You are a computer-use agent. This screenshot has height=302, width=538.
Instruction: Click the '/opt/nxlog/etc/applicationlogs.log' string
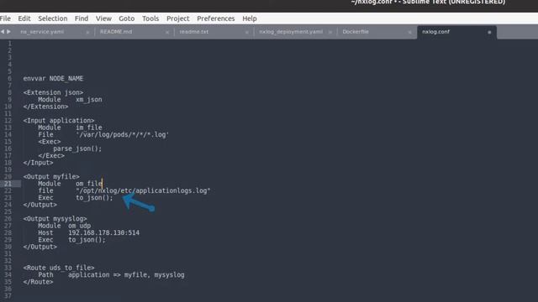click(143, 190)
